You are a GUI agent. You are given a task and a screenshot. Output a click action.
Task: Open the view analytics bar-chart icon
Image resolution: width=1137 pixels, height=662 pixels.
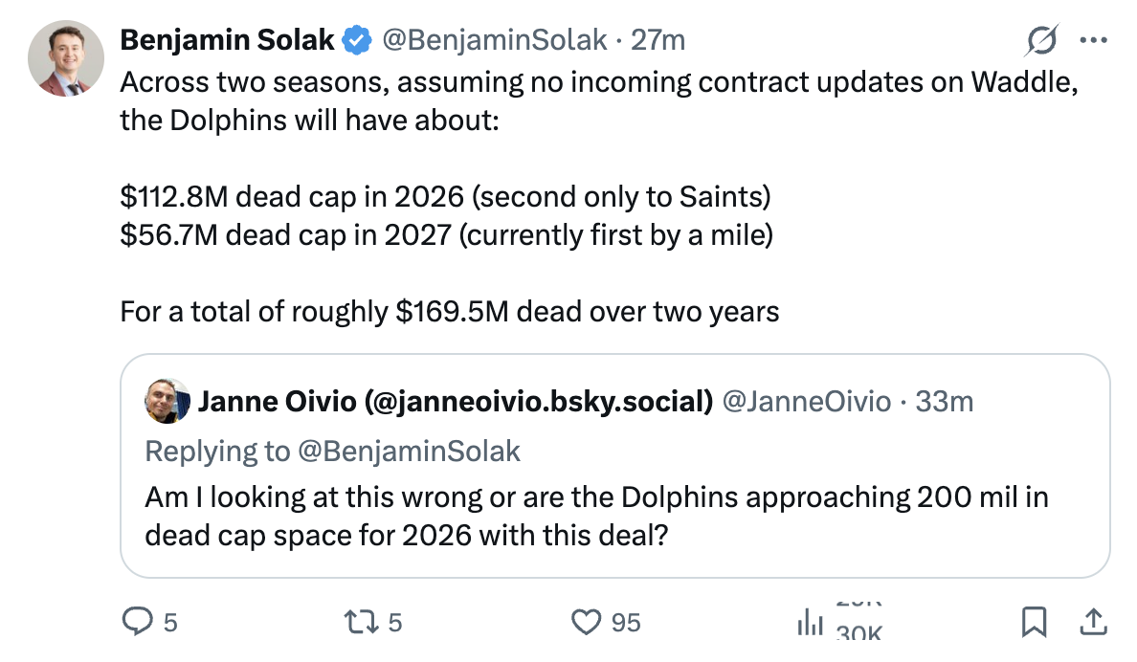pos(810,624)
